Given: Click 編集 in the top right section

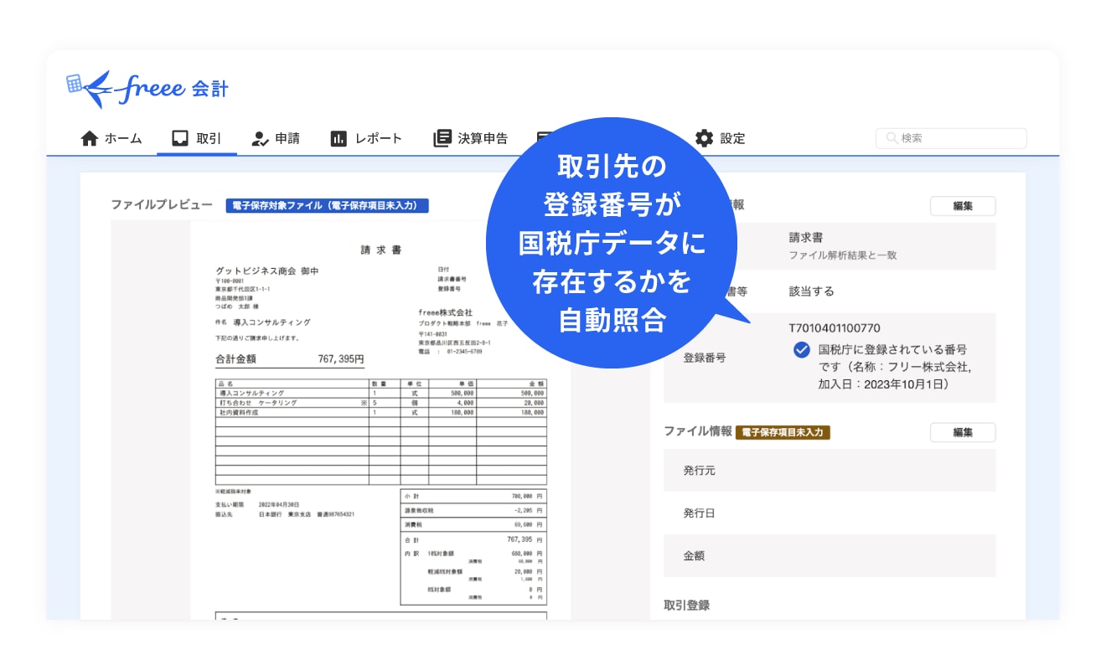Looking at the screenshot, I should 963,205.
